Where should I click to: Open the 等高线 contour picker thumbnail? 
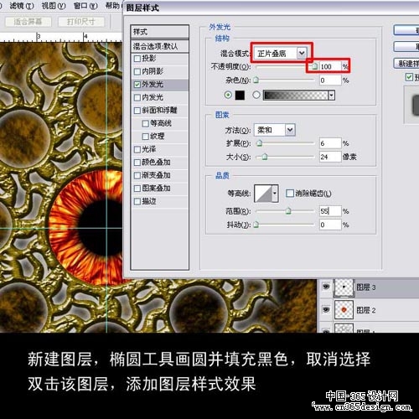coord(263,193)
